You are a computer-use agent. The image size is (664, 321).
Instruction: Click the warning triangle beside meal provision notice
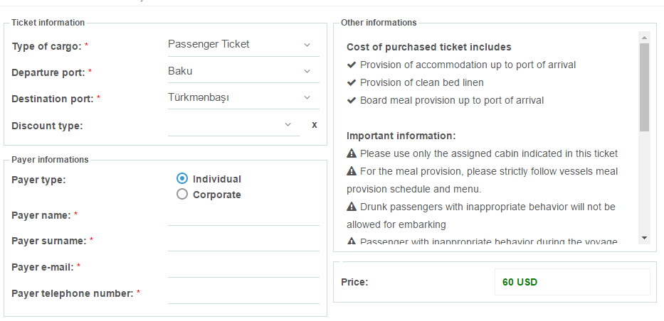[x=351, y=171]
